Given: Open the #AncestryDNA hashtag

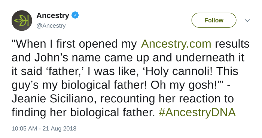Looking at the screenshot, I should pyautogui.click(x=197, y=112).
